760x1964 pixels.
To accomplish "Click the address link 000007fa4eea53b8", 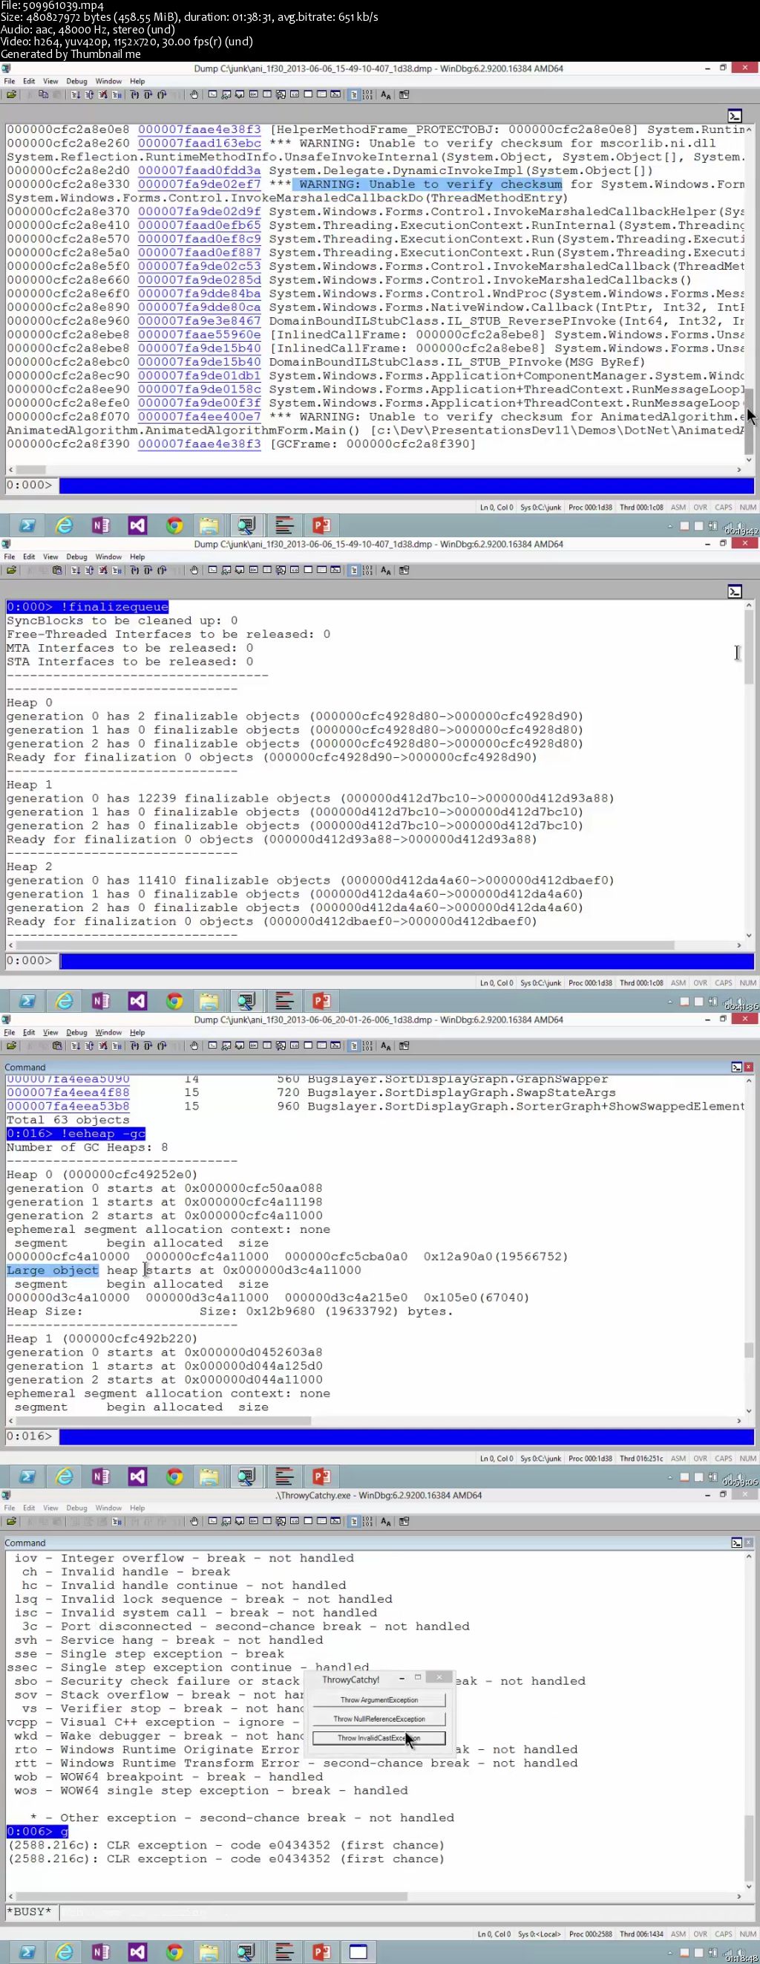I will tap(68, 1106).
